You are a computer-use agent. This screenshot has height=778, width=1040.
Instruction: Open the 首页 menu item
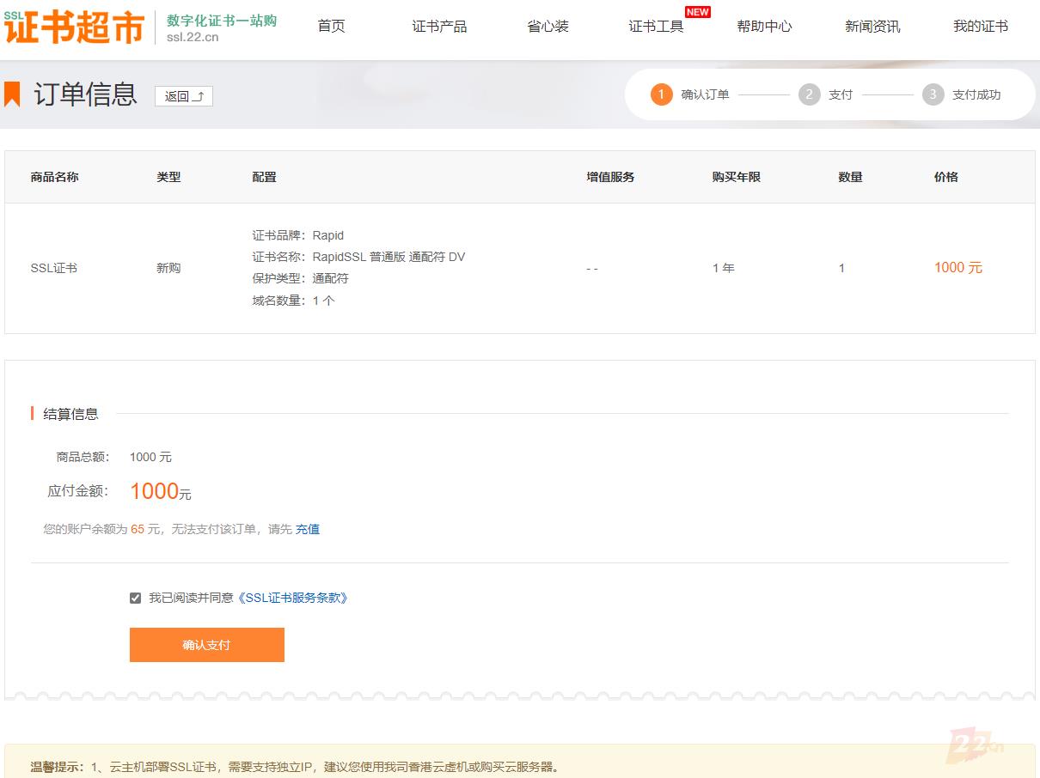(331, 27)
